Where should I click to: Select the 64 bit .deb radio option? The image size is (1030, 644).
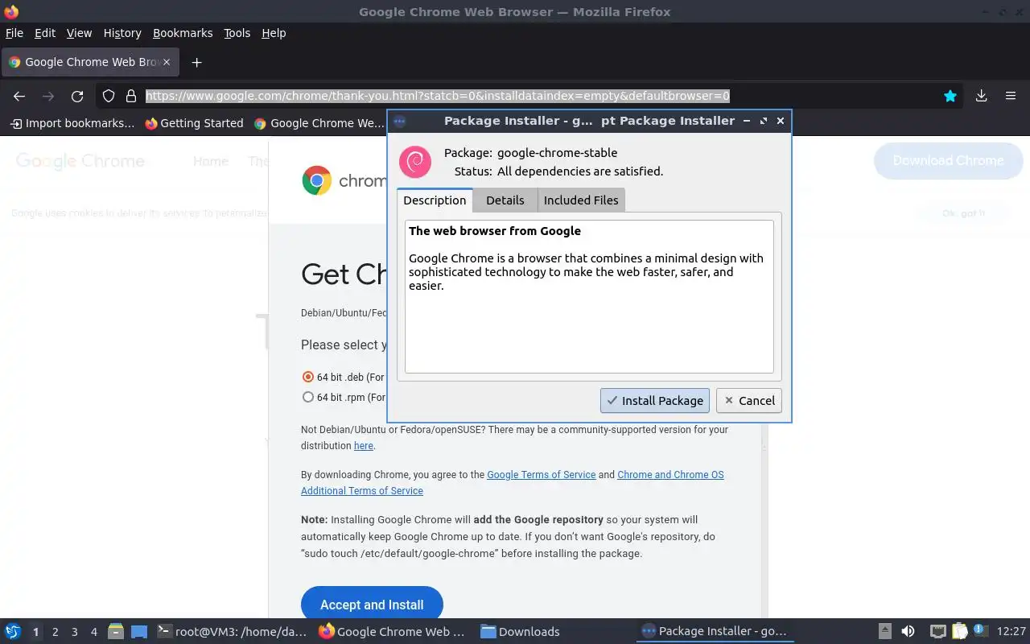click(x=307, y=377)
